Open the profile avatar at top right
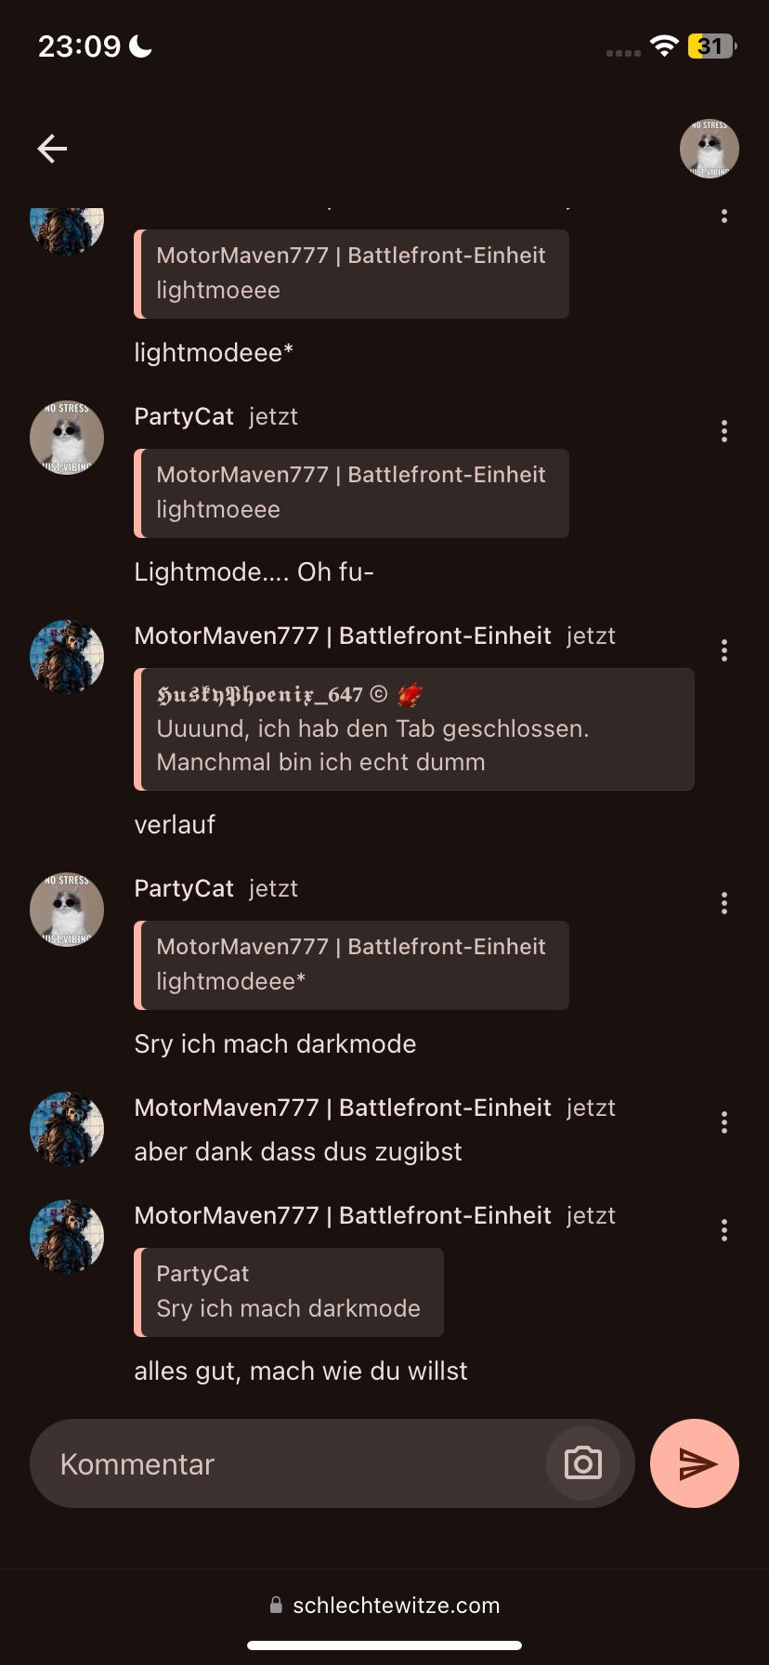The width and height of the screenshot is (769, 1665). point(710,149)
